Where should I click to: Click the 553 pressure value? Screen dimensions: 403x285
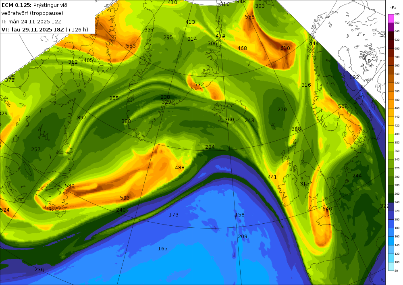coord(131,46)
